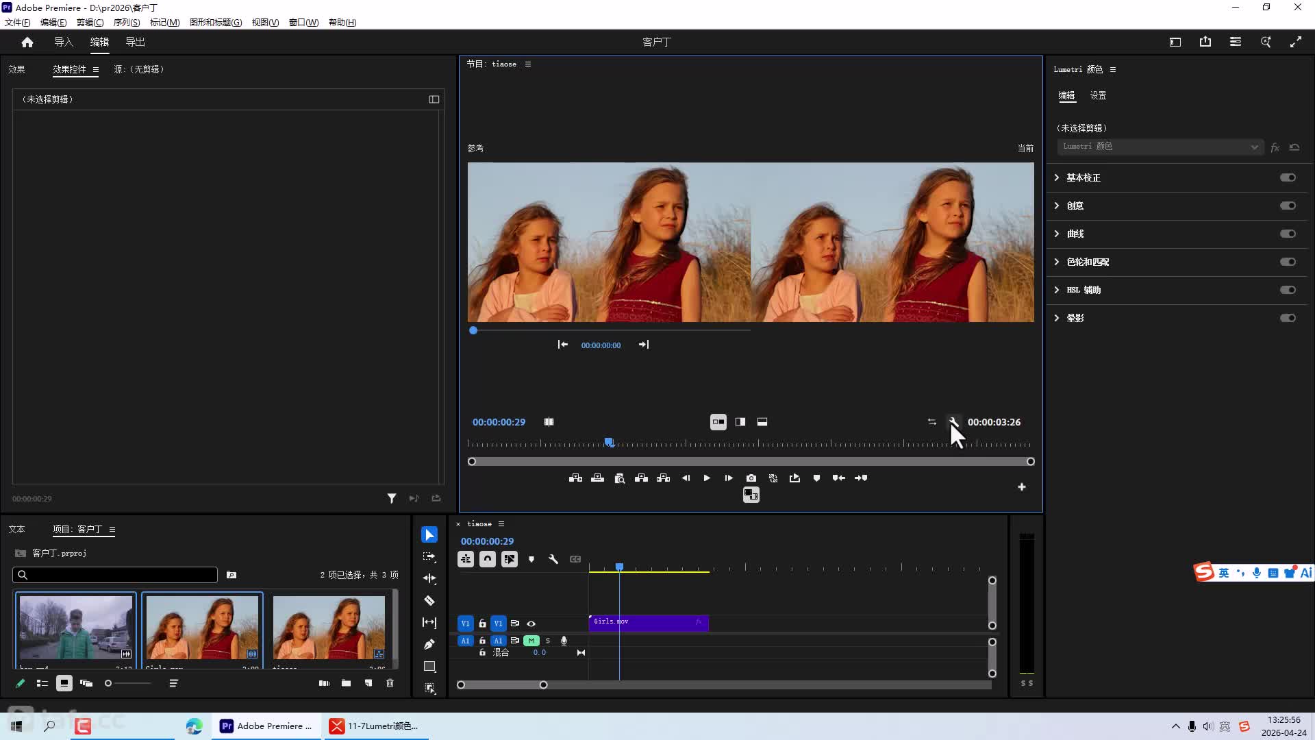
Task: Click the Play button in program monitor
Action: click(707, 478)
